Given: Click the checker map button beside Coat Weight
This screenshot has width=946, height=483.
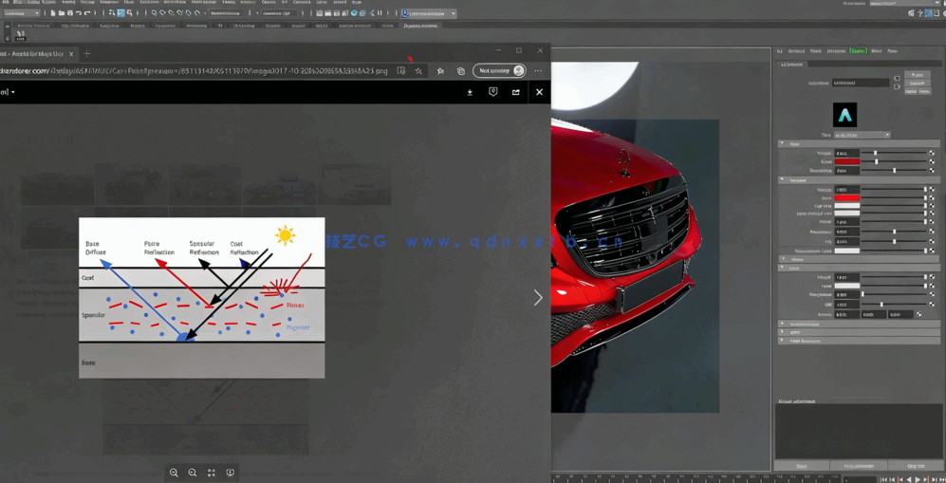Looking at the screenshot, I should (x=932, y=277).
